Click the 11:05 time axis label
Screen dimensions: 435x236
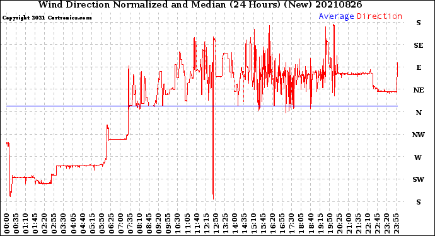187,223
